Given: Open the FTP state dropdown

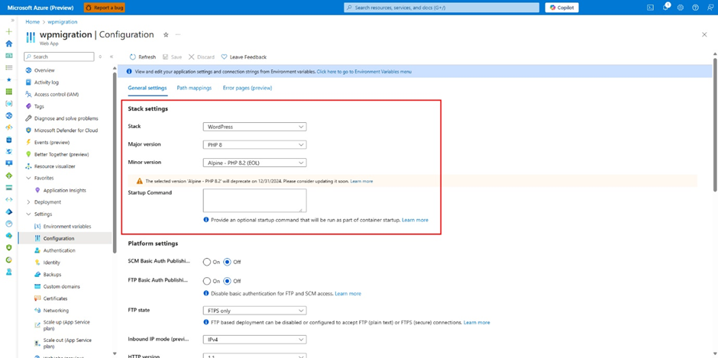Looking at the screenshot, I should pos(254,311).
